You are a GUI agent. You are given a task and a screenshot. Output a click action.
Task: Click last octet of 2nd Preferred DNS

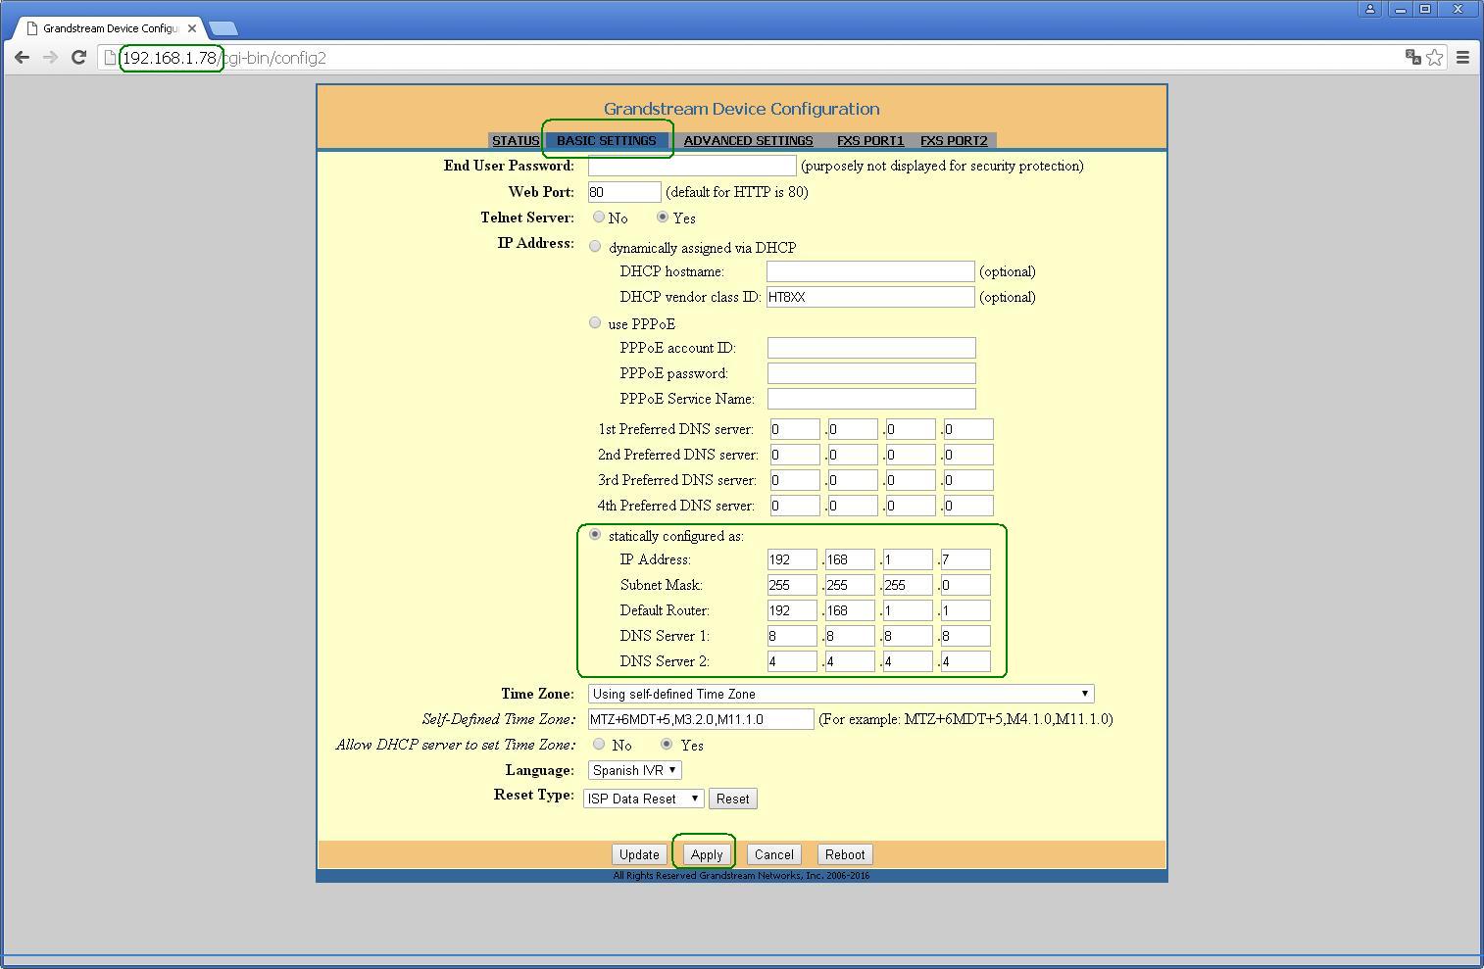click(968, 455)
